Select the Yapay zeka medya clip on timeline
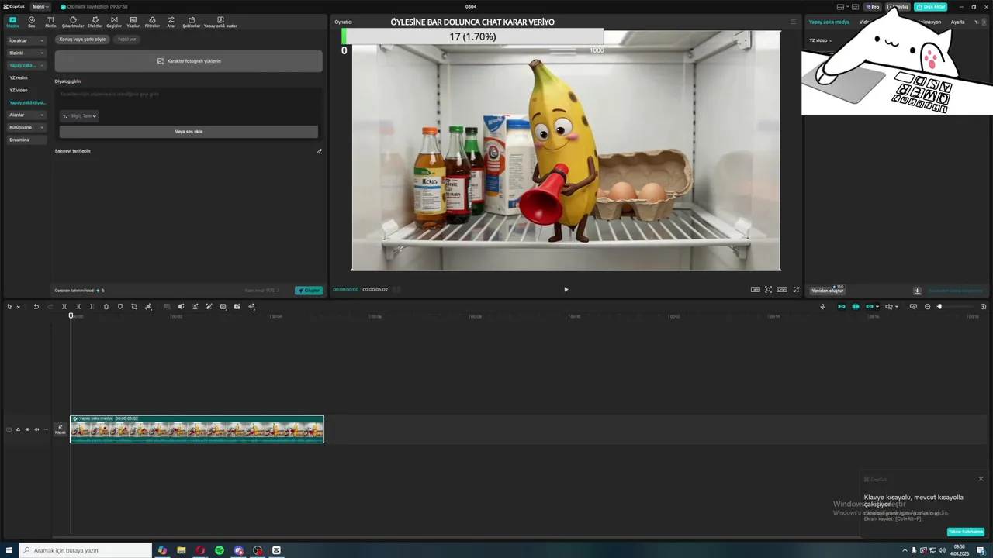993x558 pixels. click(x=197, y=429)
